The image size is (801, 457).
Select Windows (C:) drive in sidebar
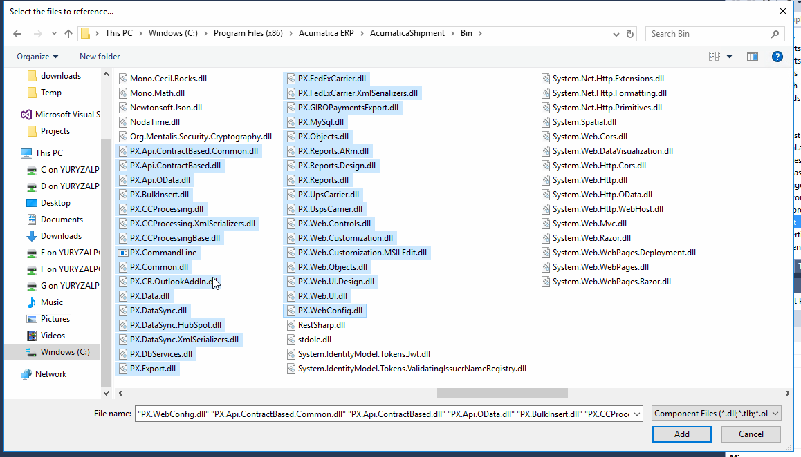(x=57, y=352)
